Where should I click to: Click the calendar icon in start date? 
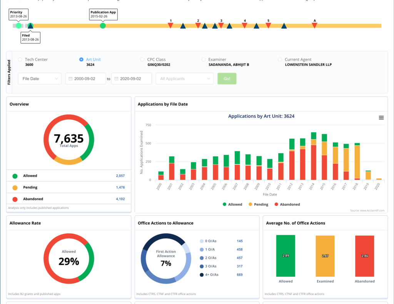[x=70, y=78]
